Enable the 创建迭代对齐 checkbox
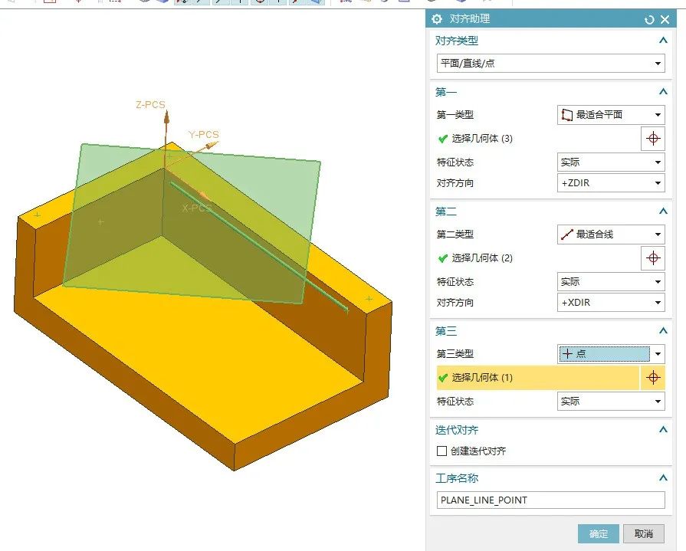This screenshot has width=686, height=551. 441,451
